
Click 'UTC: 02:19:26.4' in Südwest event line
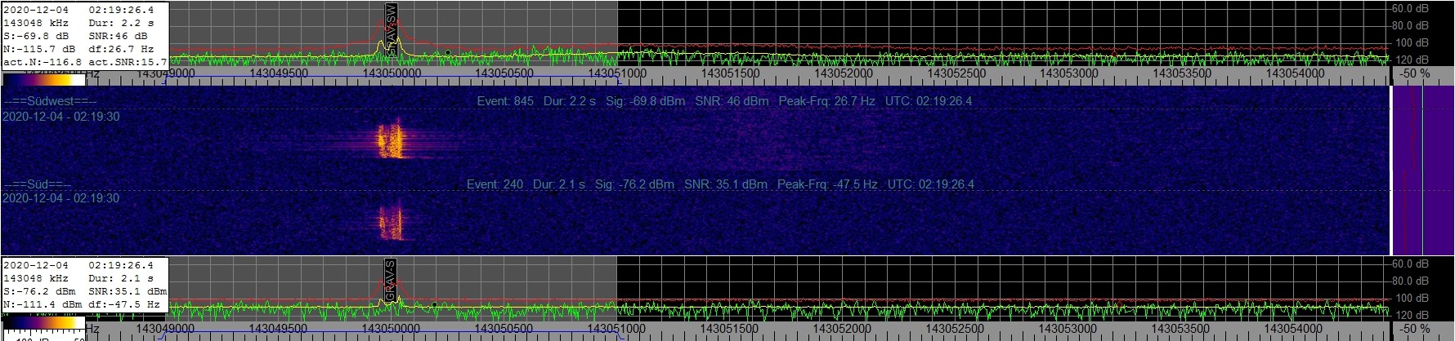point(929,101)
